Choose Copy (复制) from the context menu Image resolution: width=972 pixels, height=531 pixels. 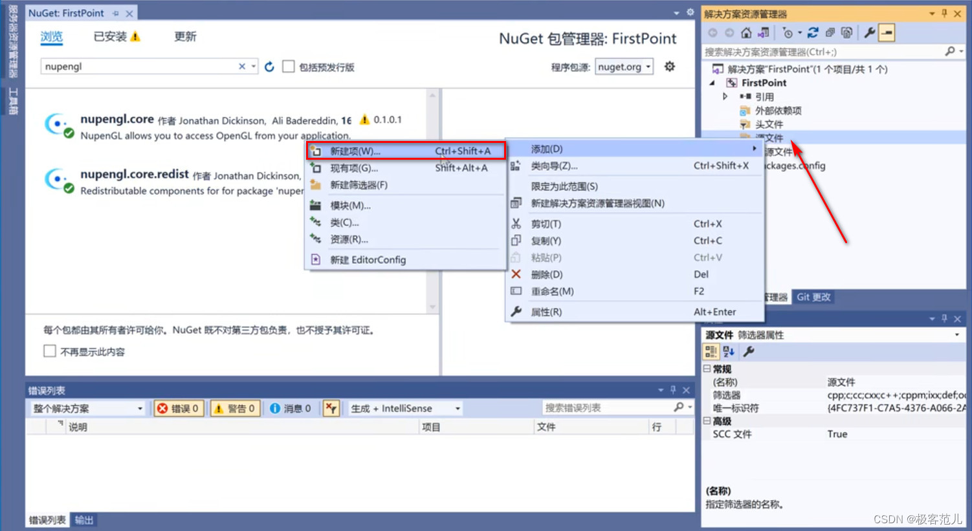click(634, 241)
